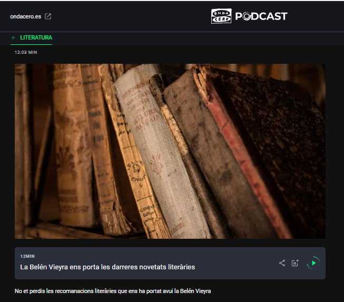344x302 pixels.
Task: Go to the LITERATURA category
Action: (x=36, y=38)
